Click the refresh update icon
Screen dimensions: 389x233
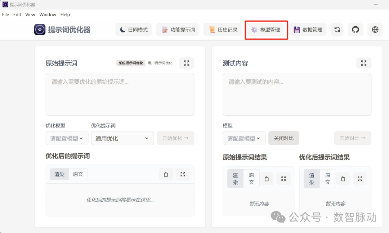tap(337, 30)
